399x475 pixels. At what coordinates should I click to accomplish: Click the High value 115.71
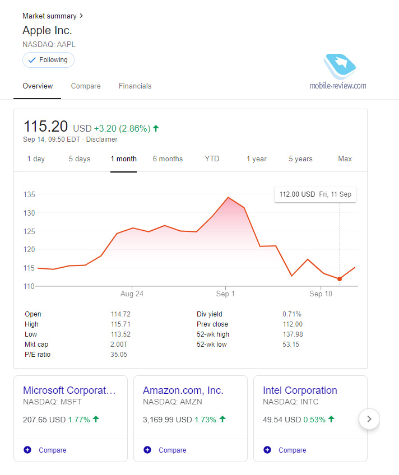click(x=120, y=324)
